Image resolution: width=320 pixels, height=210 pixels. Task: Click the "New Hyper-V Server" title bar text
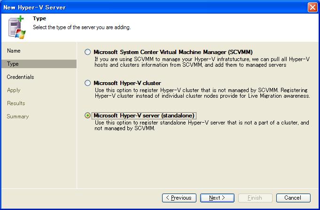click(x=34, y=8)
